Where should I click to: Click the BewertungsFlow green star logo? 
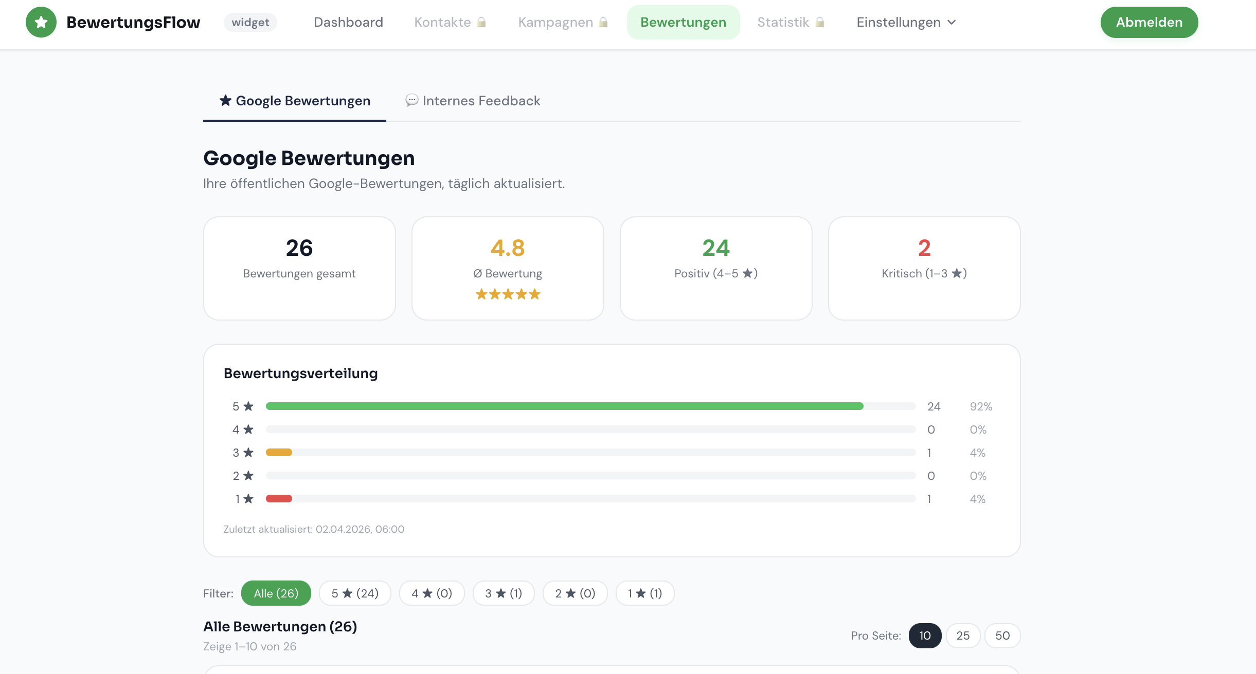point(41,22)
